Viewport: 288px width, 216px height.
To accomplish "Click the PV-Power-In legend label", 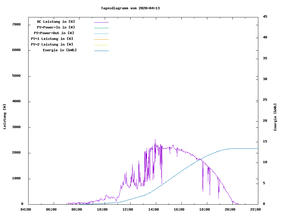I will 56,27.
